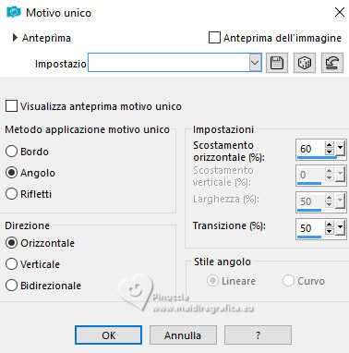Confirm with the OK button

coord(108,335)
